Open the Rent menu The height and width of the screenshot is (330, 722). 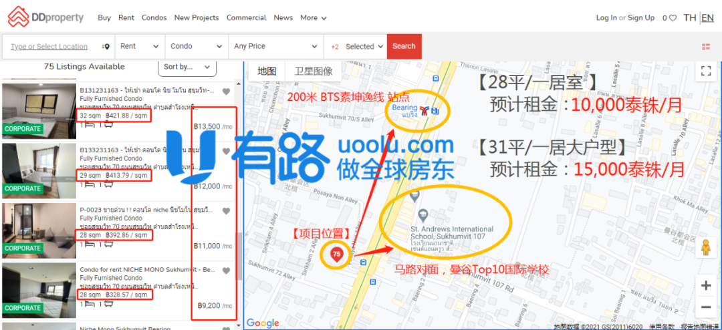coord(126,18)
